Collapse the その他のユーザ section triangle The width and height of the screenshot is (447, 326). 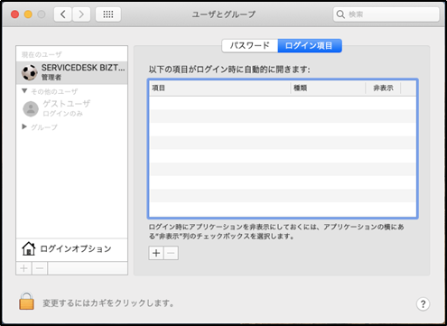tap(24, 91)
